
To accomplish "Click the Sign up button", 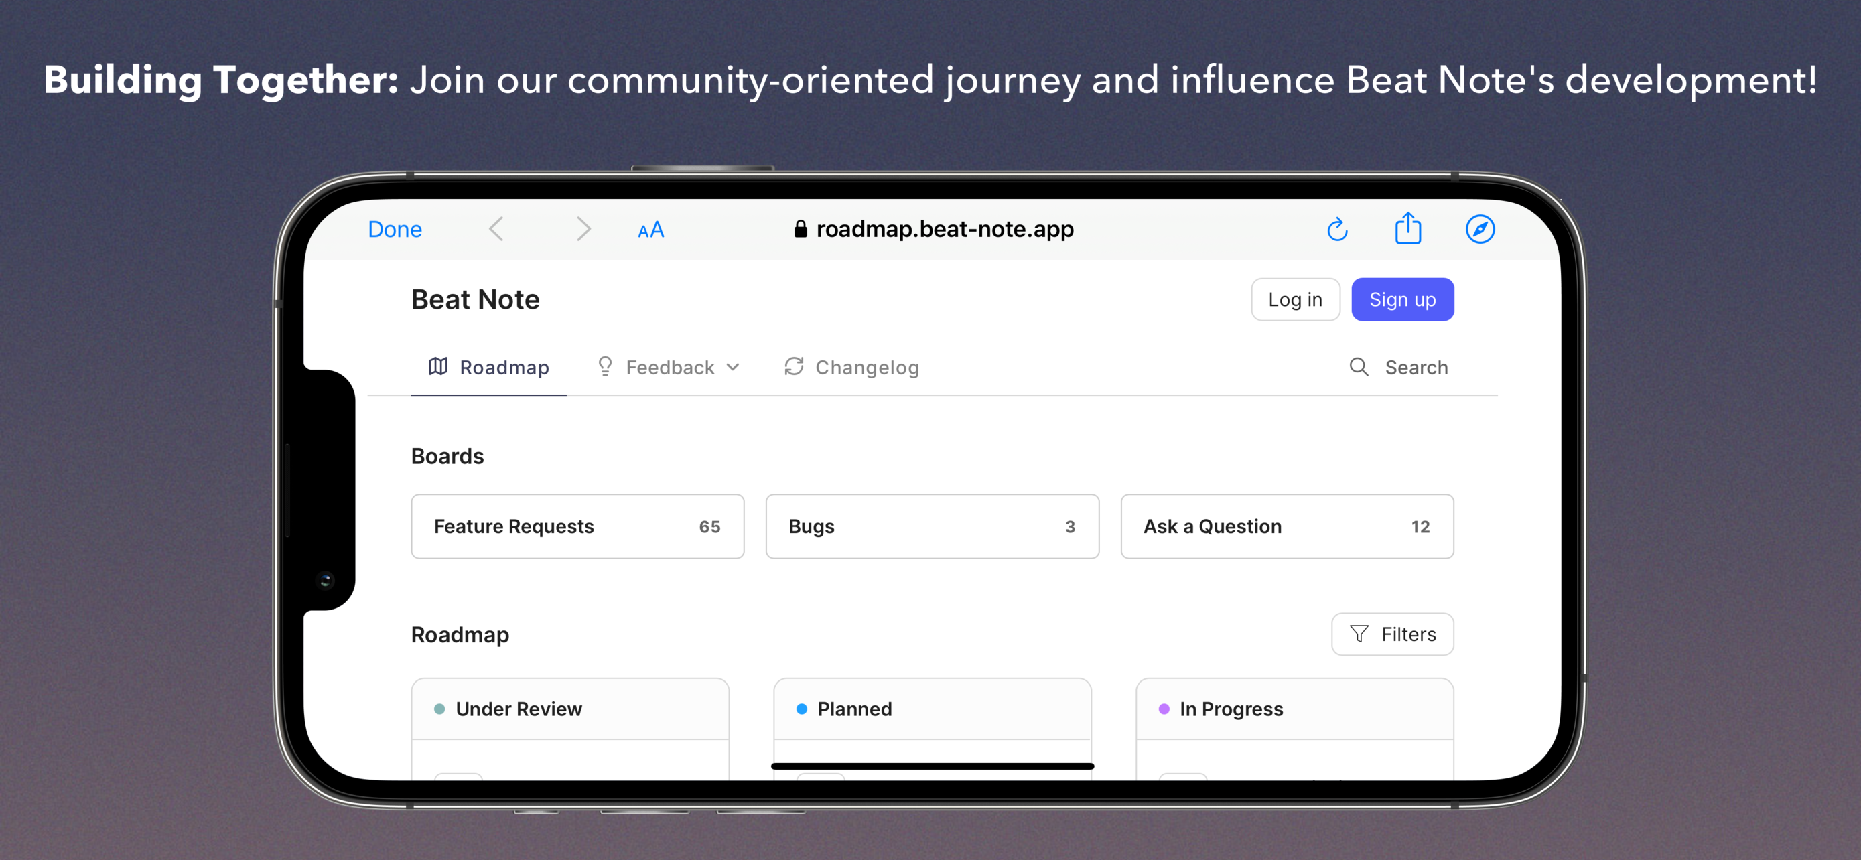I will coord(1402,299).
